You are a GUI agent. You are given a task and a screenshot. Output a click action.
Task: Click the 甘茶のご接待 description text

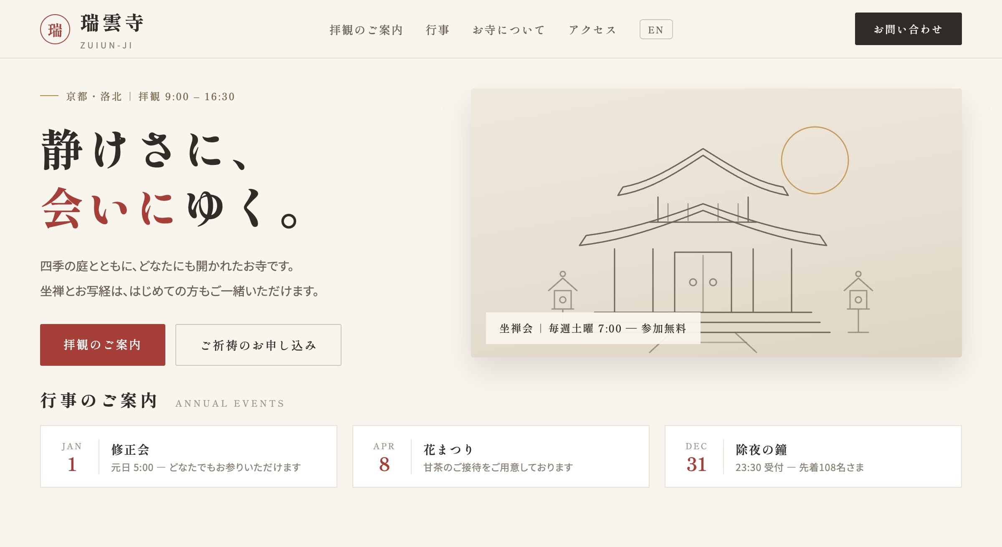[x=498, y=467]
